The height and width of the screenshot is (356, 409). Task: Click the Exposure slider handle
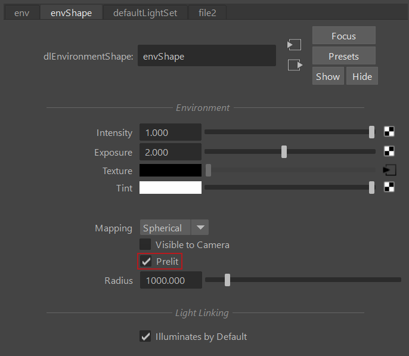point(284,151)
